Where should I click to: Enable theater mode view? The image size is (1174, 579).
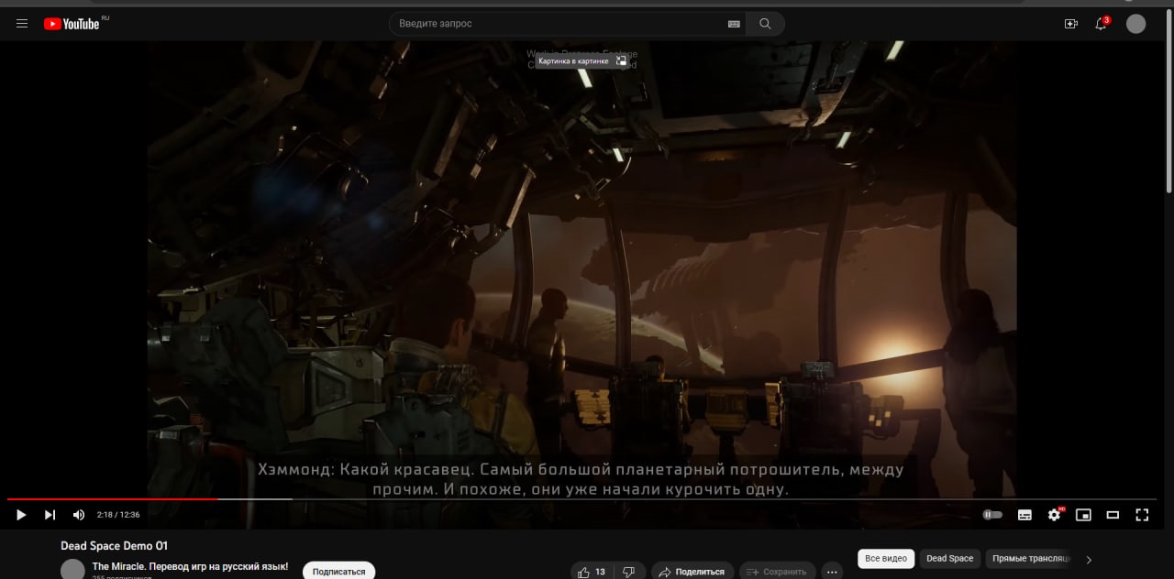coord(1113,515)
